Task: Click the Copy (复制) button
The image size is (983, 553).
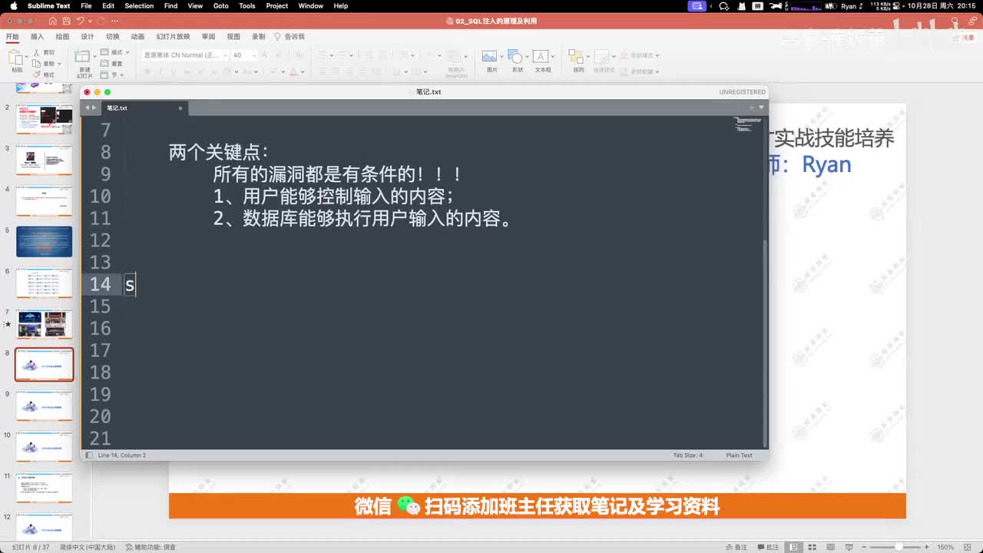Action: click(x=44, y=64)
